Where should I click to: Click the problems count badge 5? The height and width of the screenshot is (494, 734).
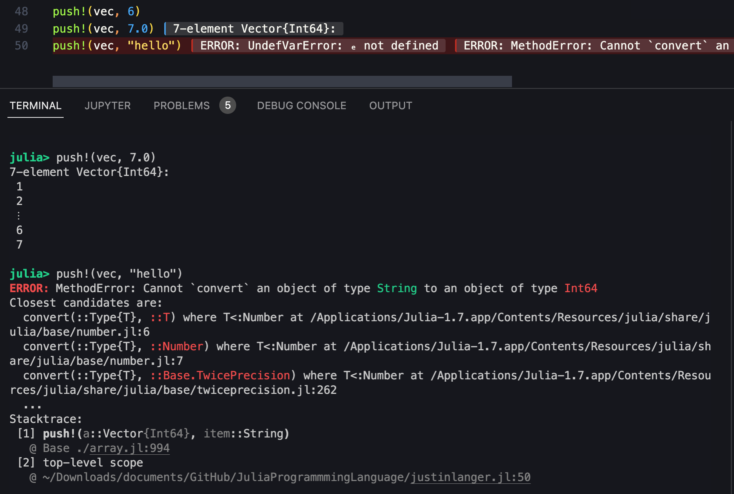coord(228,105)
